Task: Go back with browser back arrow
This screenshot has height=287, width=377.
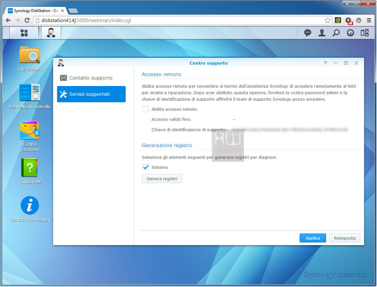Action: (x=8, y=20)
